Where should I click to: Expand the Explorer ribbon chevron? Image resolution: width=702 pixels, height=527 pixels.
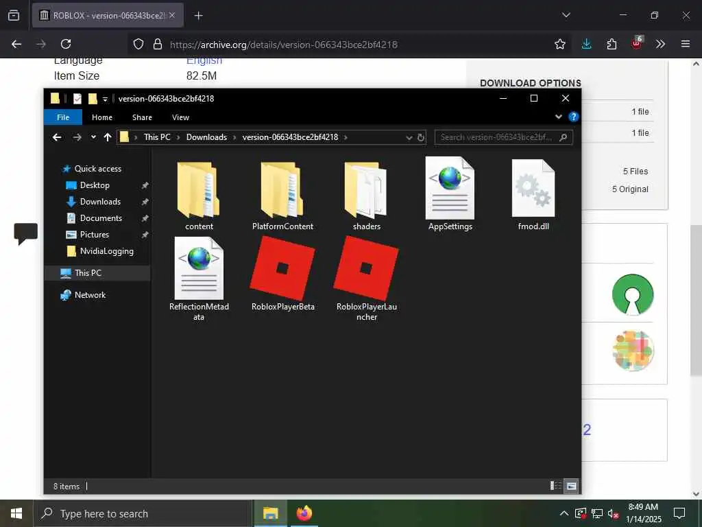pyautogui.click(x=558, y=117)
